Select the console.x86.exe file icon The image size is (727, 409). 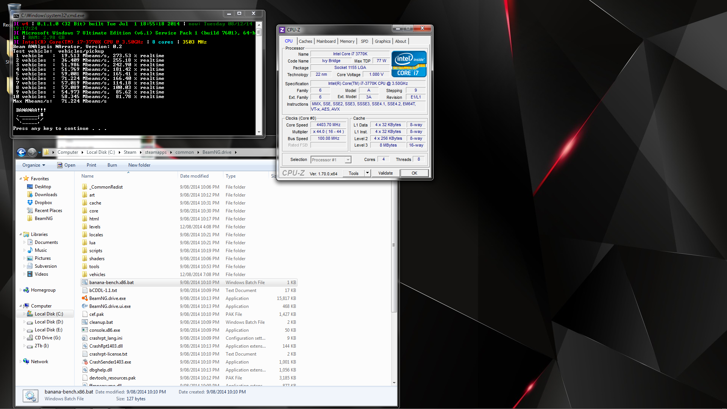tap(85, 330)
